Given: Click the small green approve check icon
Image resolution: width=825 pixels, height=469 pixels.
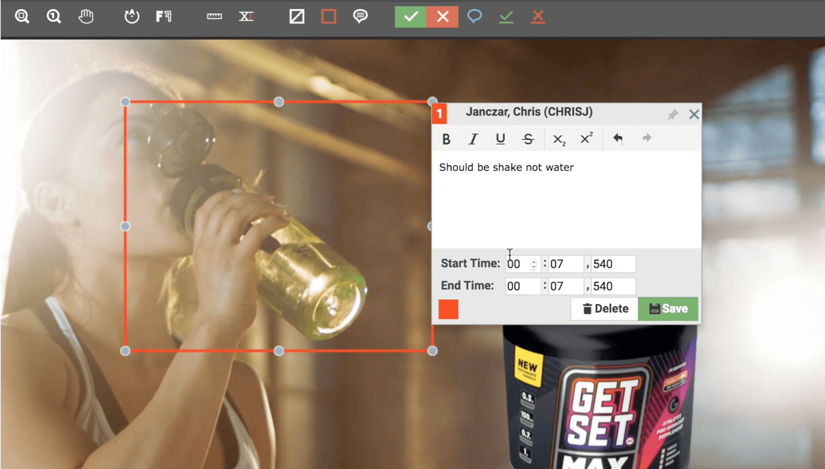Looking at the screenshot, I should 506,16.
